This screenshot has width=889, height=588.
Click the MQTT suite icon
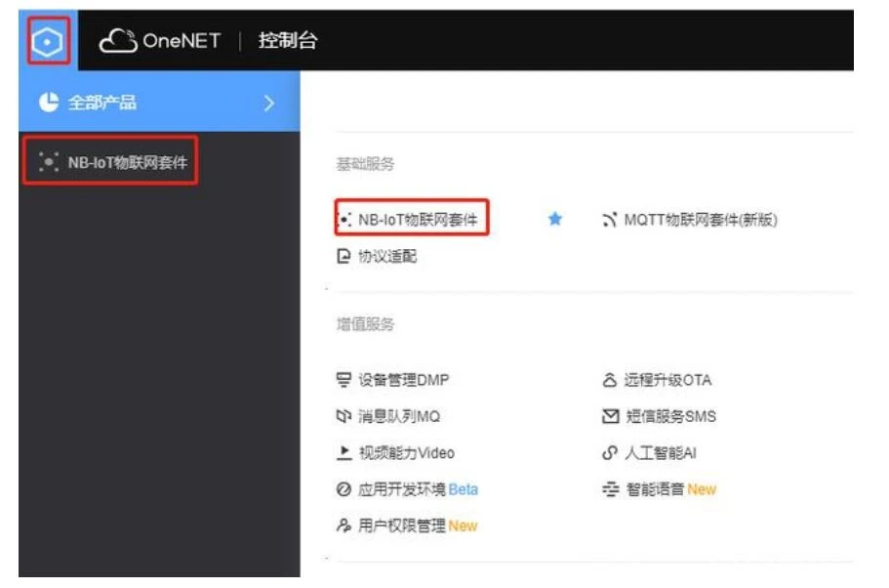point(610,220)
